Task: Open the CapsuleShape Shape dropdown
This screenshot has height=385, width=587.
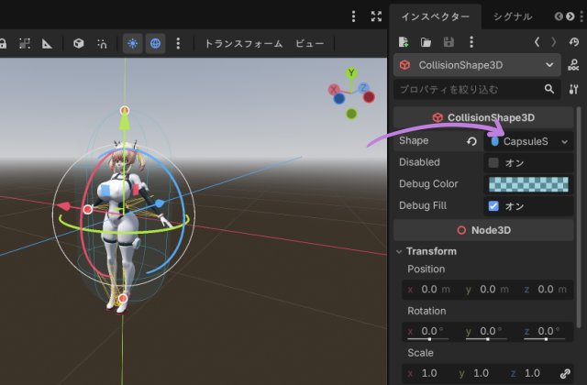Action: tap(528, 141)
